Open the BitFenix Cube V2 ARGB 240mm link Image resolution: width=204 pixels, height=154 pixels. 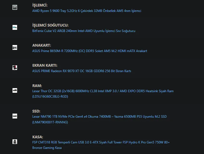(x=84, y=31)
